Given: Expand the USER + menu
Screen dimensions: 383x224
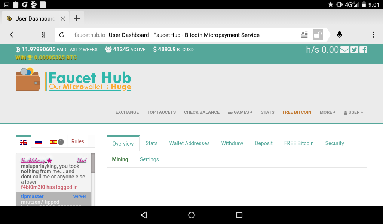Looking at the screenshot, I should pos(353,112).
